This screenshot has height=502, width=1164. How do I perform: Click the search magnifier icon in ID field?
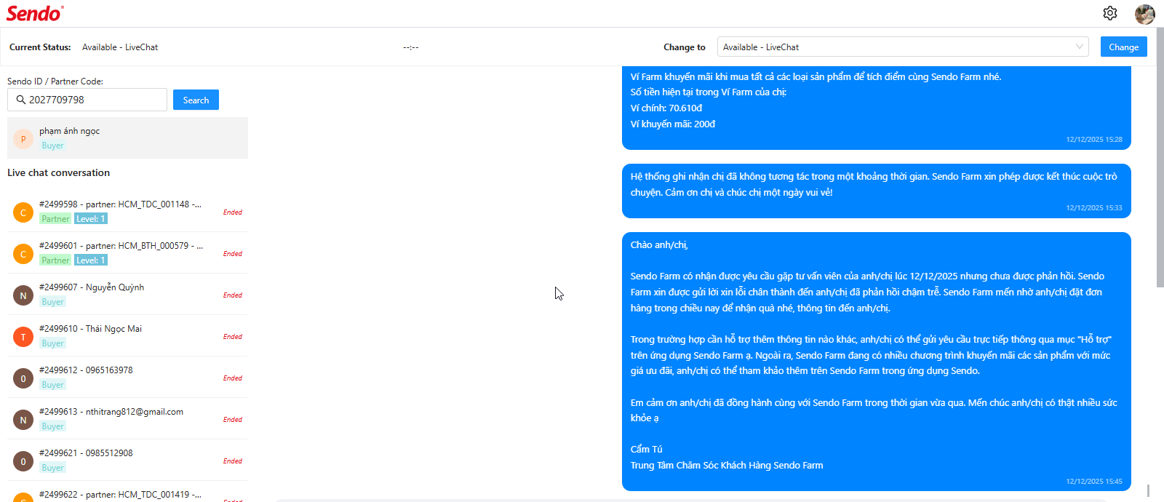tap(20, 100)
